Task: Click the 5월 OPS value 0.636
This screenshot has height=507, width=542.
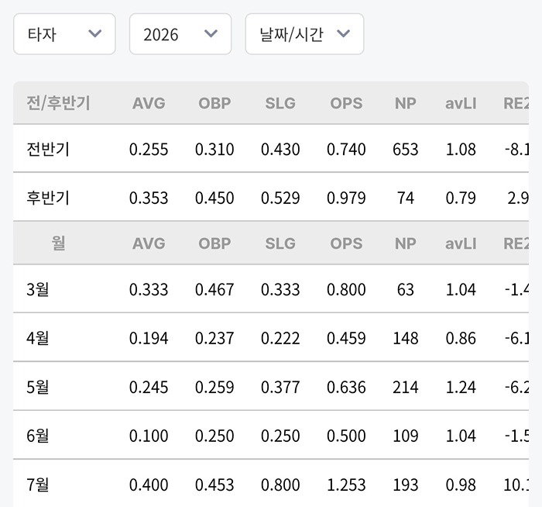Action: pos(346,387)
